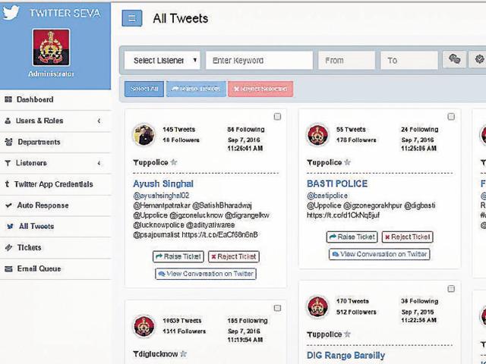
Task: Star the uppolice listener on Ayush Singhal card
Action: point(174,162)
